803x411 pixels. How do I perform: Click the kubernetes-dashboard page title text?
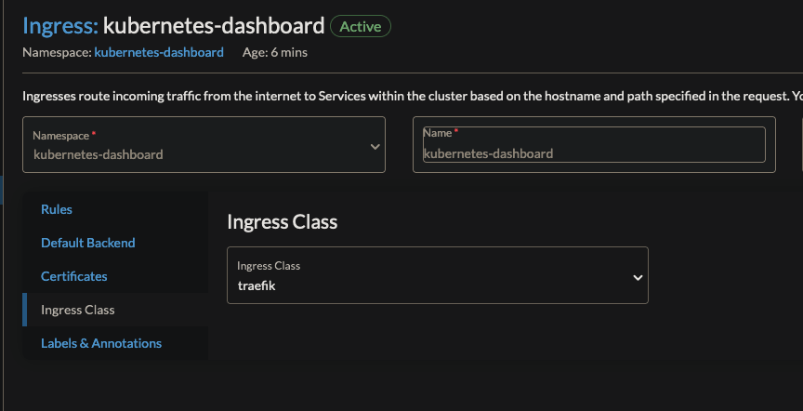click(214, 26)
